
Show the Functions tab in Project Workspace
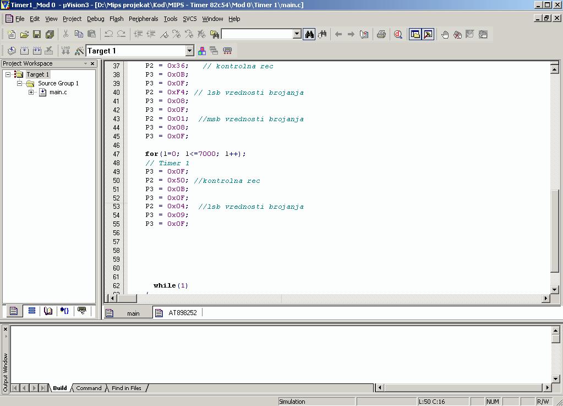pyautogui.click(x=65, y=311)
